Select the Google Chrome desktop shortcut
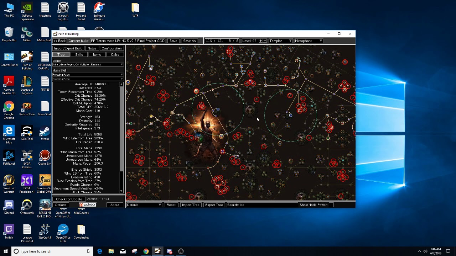This screenshot has width=456, height=256. (x=9, y=109)
